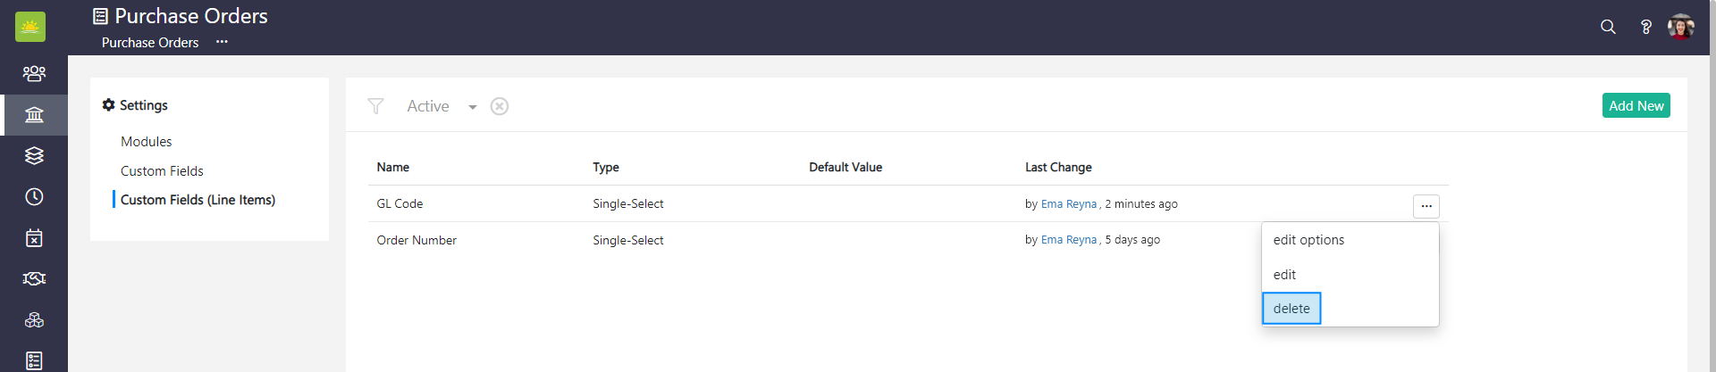
Task: Click the search magnifier icon
Action: (x=1608, y=27)
